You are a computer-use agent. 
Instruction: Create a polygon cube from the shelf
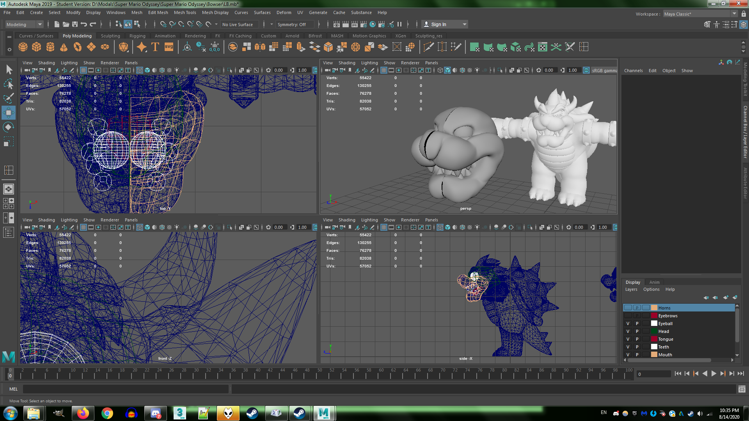click(x=37, y=47)
